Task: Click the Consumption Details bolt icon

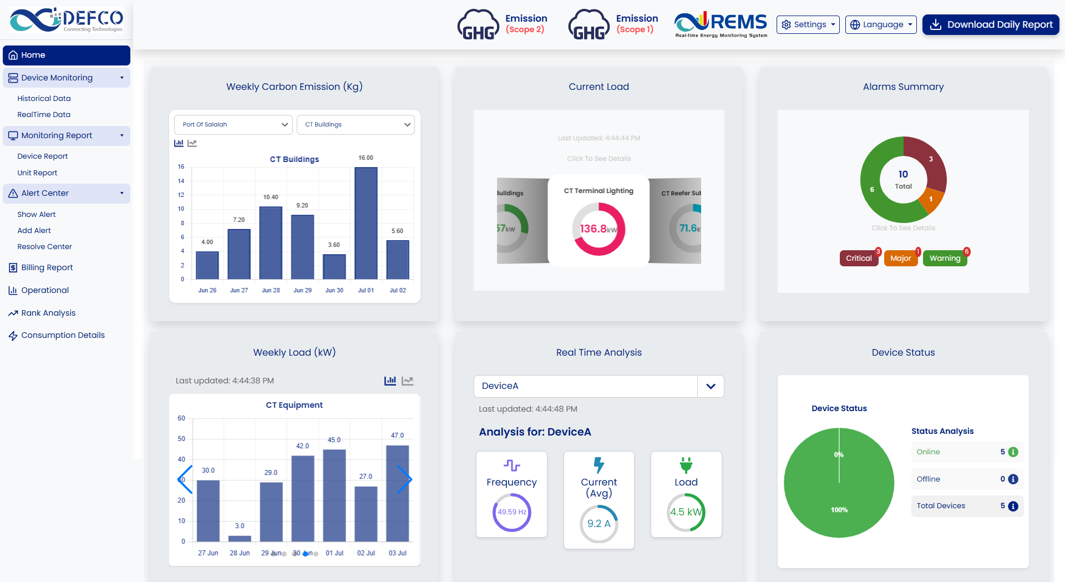Action: click(x=13, y=336)
